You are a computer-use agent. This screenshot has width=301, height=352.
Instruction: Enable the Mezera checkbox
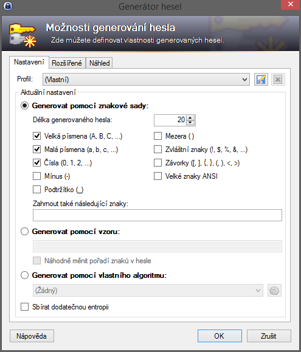pos(157,136)
